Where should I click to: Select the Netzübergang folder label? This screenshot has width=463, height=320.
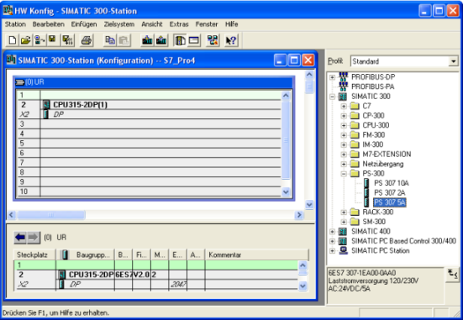[383, 164]
